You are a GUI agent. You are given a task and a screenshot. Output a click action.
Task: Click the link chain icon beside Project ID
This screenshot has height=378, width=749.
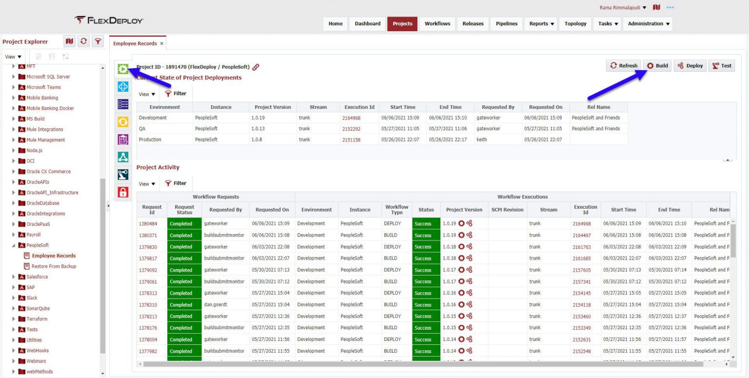pos(256,66)
